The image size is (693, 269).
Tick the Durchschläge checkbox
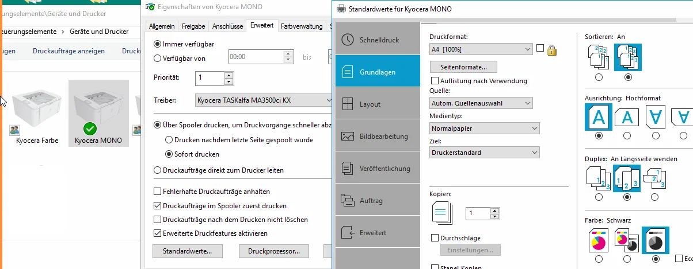pyautogui.click(x=435, y=237)
